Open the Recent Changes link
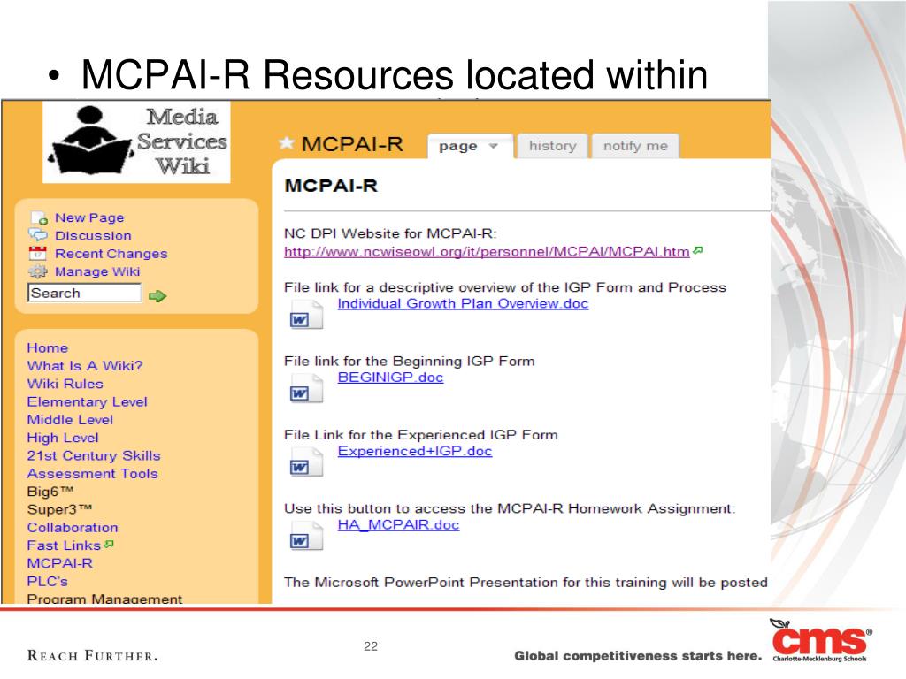Image resolution: width=906 pixels, height=679 pixels. click(x=111, y=254)
